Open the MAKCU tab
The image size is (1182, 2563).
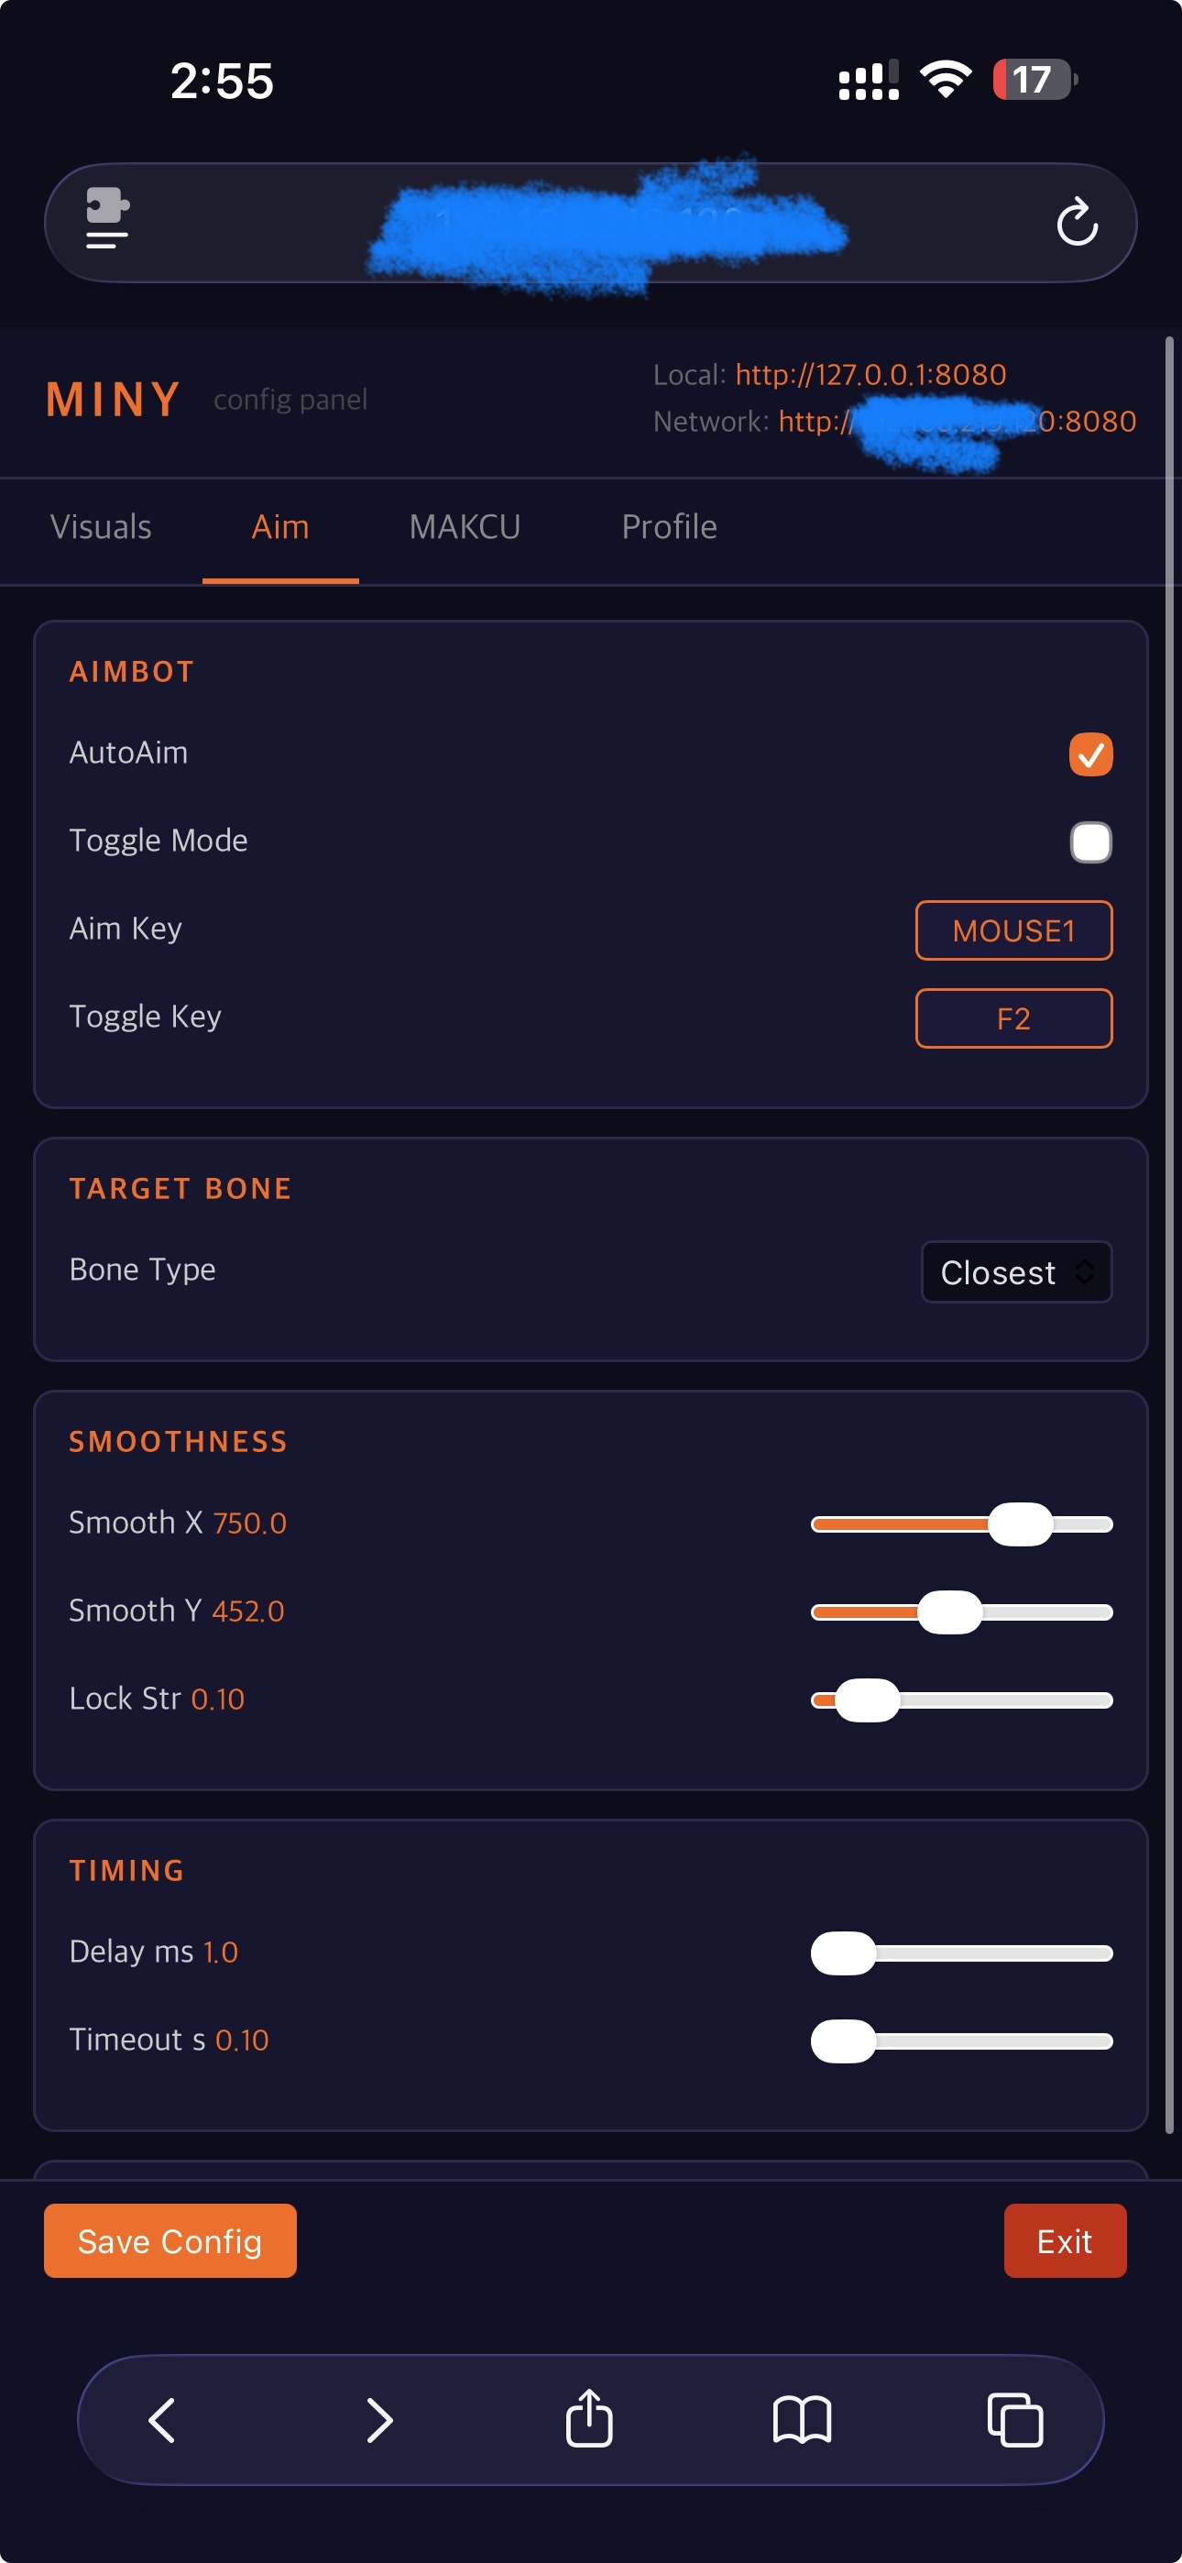tap(465, 527)
